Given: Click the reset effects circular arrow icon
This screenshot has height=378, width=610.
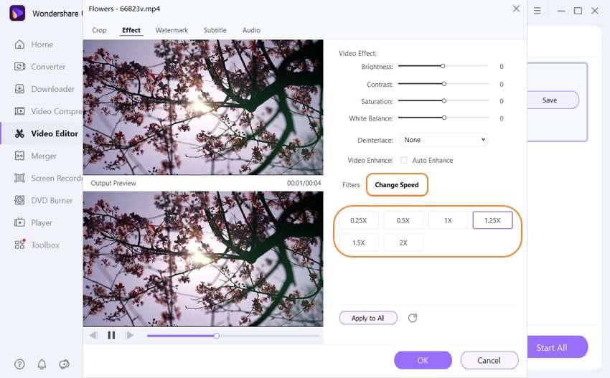Looking at the screenshot, I should [x=413, y=318].
